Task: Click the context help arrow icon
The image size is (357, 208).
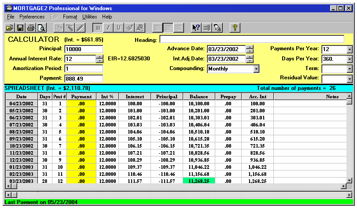Action: [x=196, y=28]
